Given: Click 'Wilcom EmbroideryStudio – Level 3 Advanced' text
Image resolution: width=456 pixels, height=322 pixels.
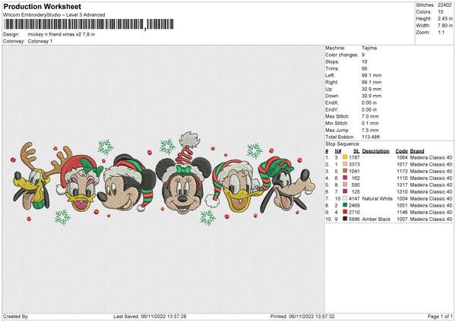Looking at the screenshot, I should click(x=54, y=15).
